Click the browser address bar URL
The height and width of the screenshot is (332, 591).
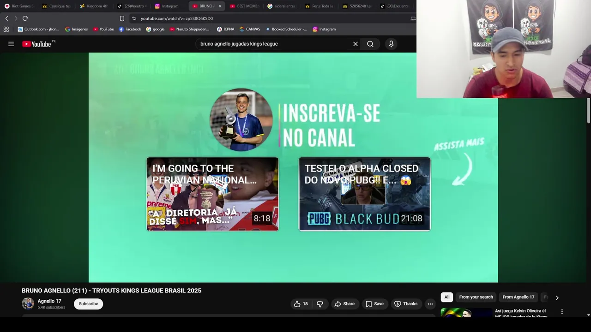point(177,18)
